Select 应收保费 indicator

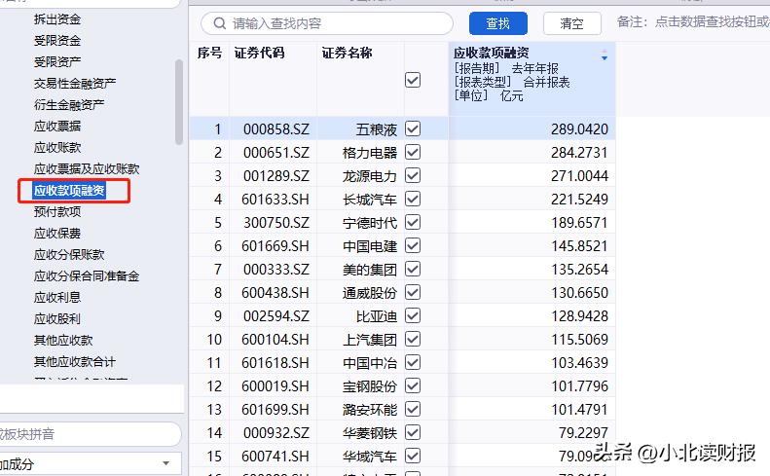pyautogui.click(x=57, y=234)
